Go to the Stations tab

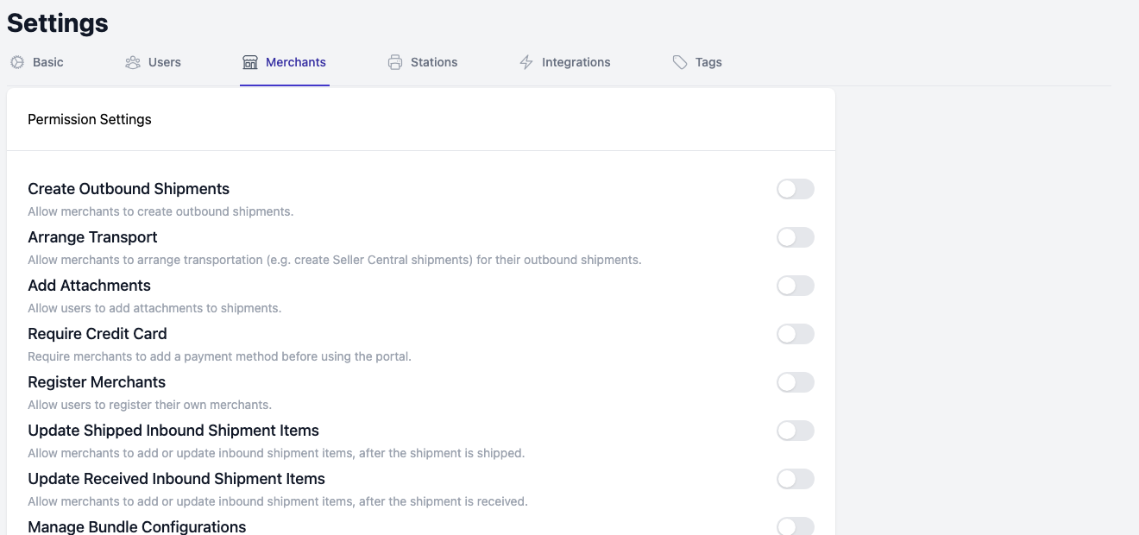pos(423,62)
